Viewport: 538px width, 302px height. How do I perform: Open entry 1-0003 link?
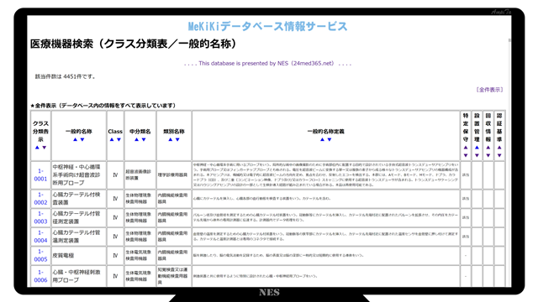point(40,217)
